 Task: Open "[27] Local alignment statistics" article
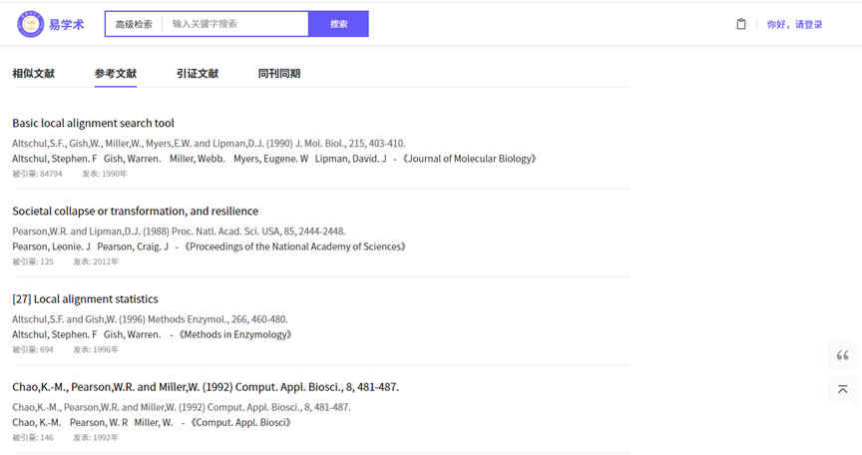tap(85, 299)
